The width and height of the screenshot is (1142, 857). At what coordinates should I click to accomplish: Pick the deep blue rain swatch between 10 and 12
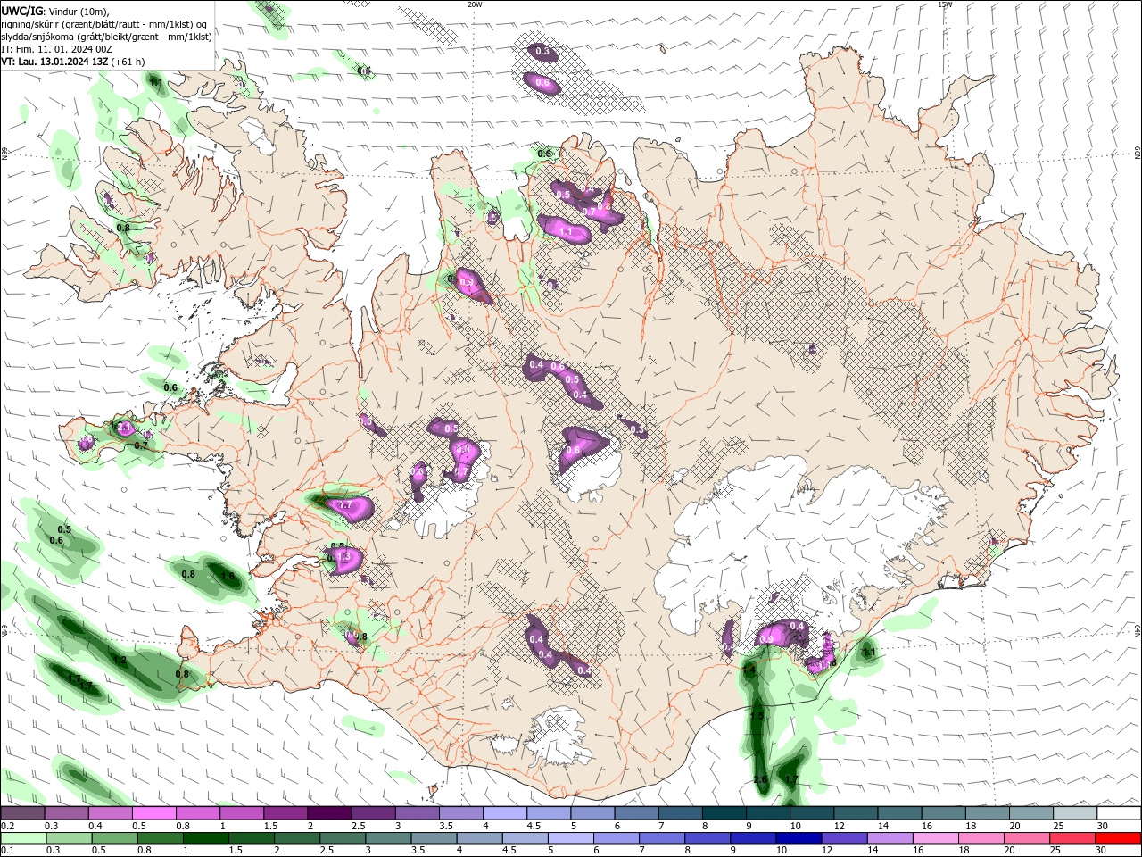(x=800, y=838)
